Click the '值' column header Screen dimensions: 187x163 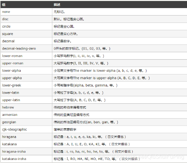pyautogui.click(x=4, y=5)
